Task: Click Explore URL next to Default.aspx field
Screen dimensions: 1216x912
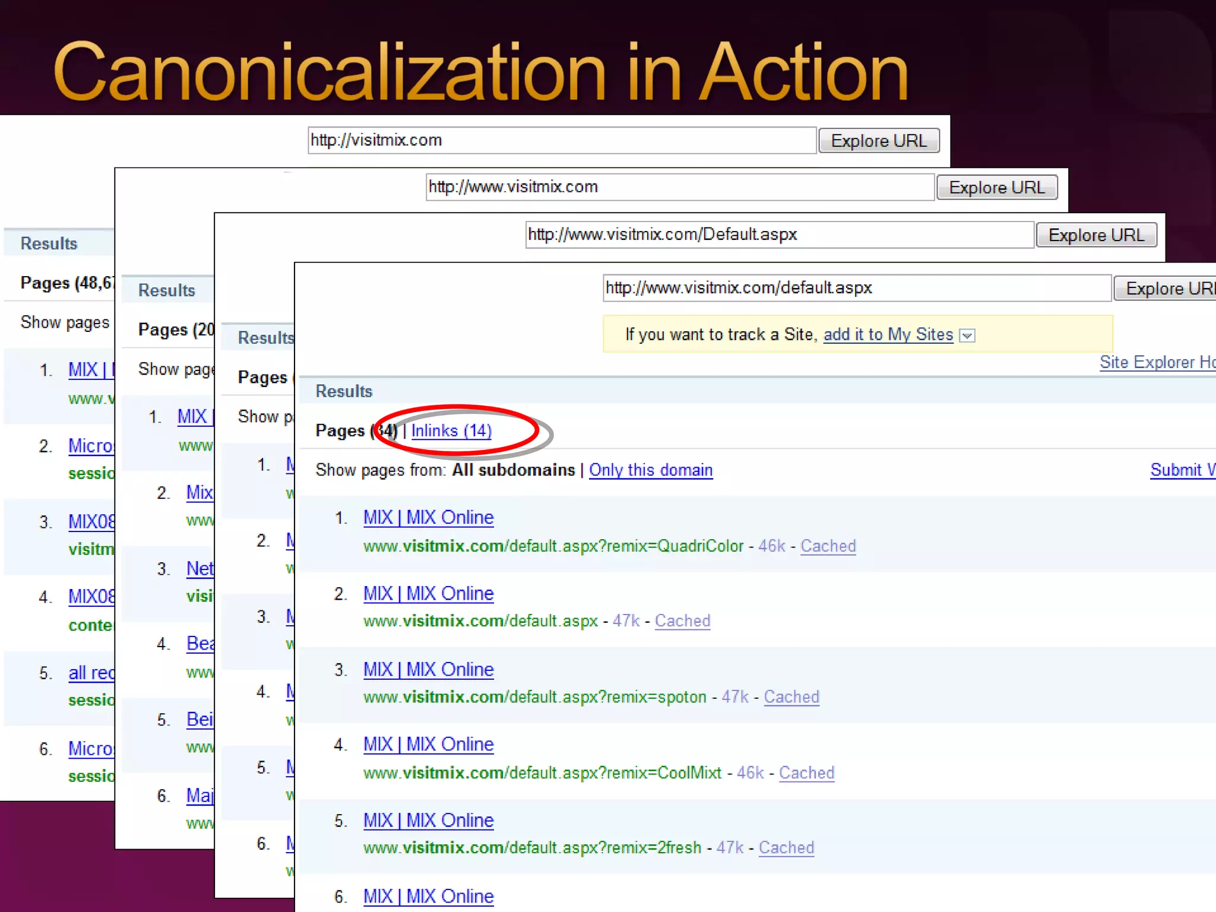Action: tap(1096, 235)
